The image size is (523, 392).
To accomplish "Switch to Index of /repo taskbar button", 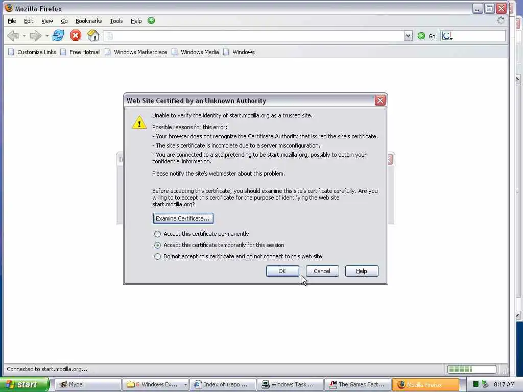I will [x=223, y=384].
